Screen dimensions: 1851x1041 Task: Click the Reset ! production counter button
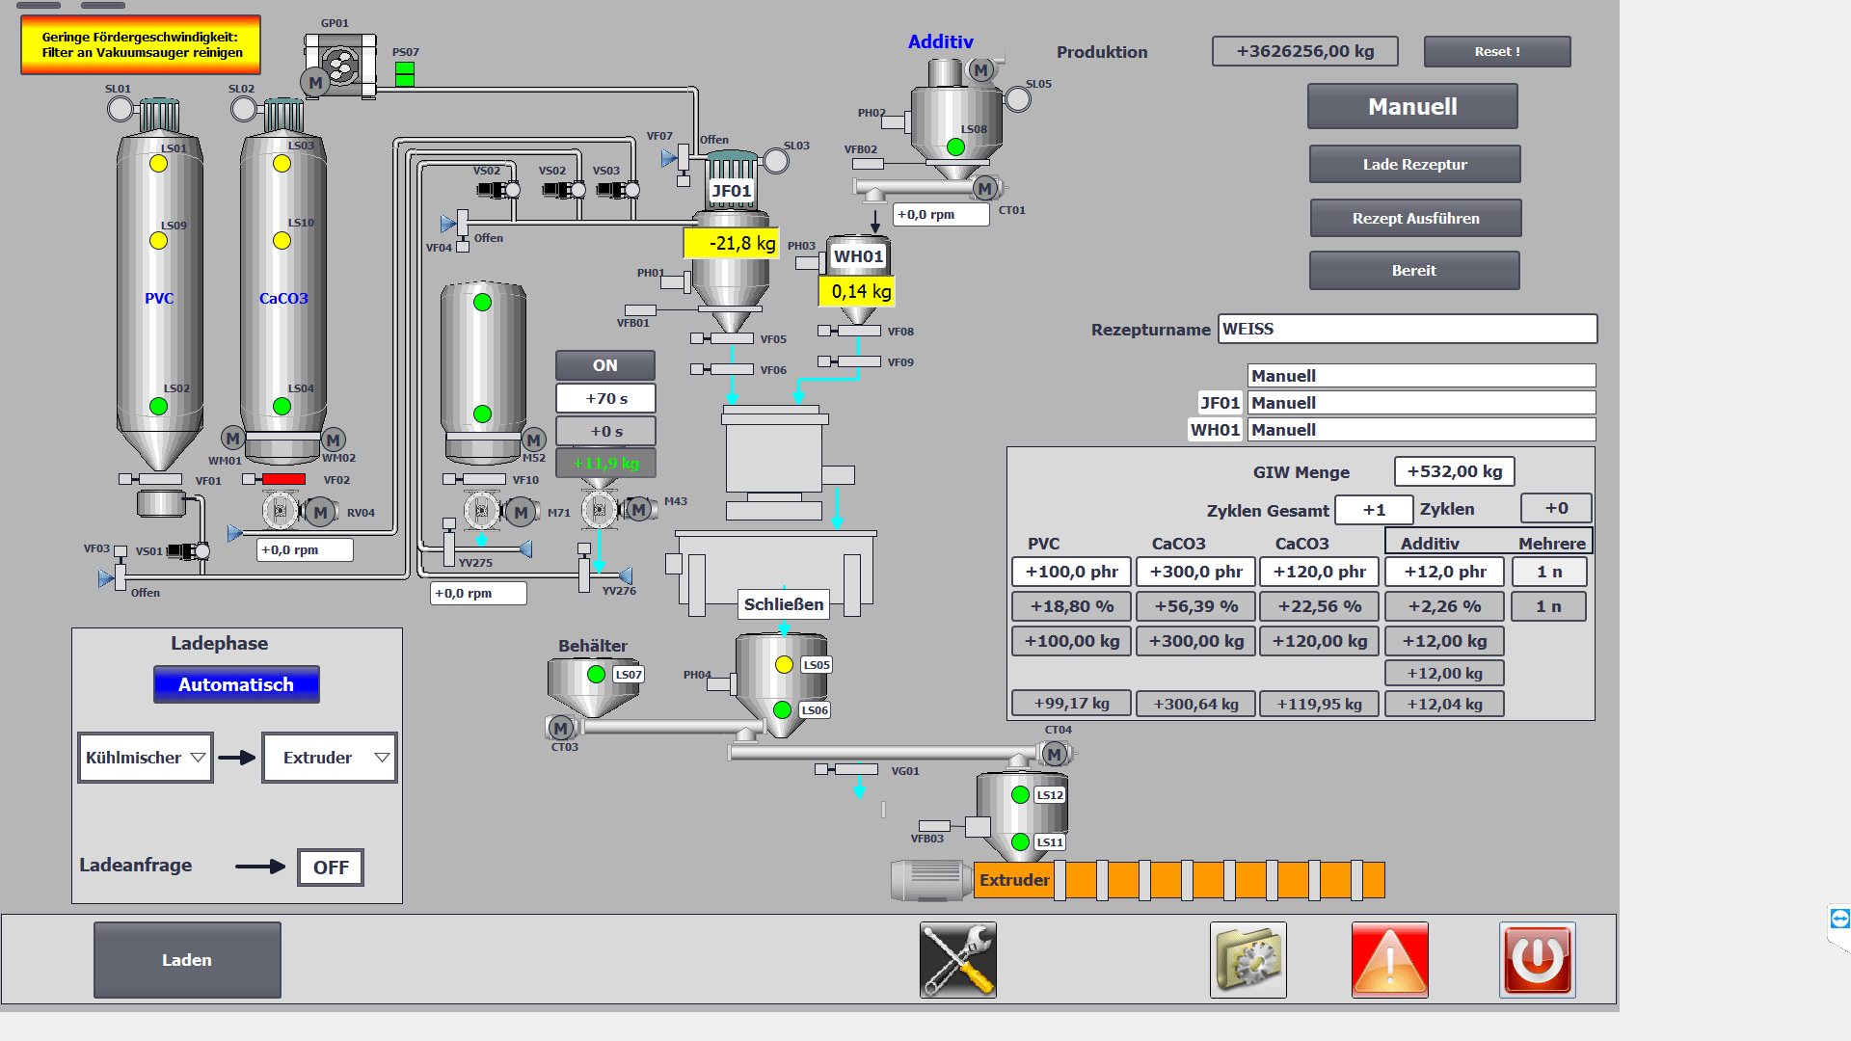coord(1496,52)
